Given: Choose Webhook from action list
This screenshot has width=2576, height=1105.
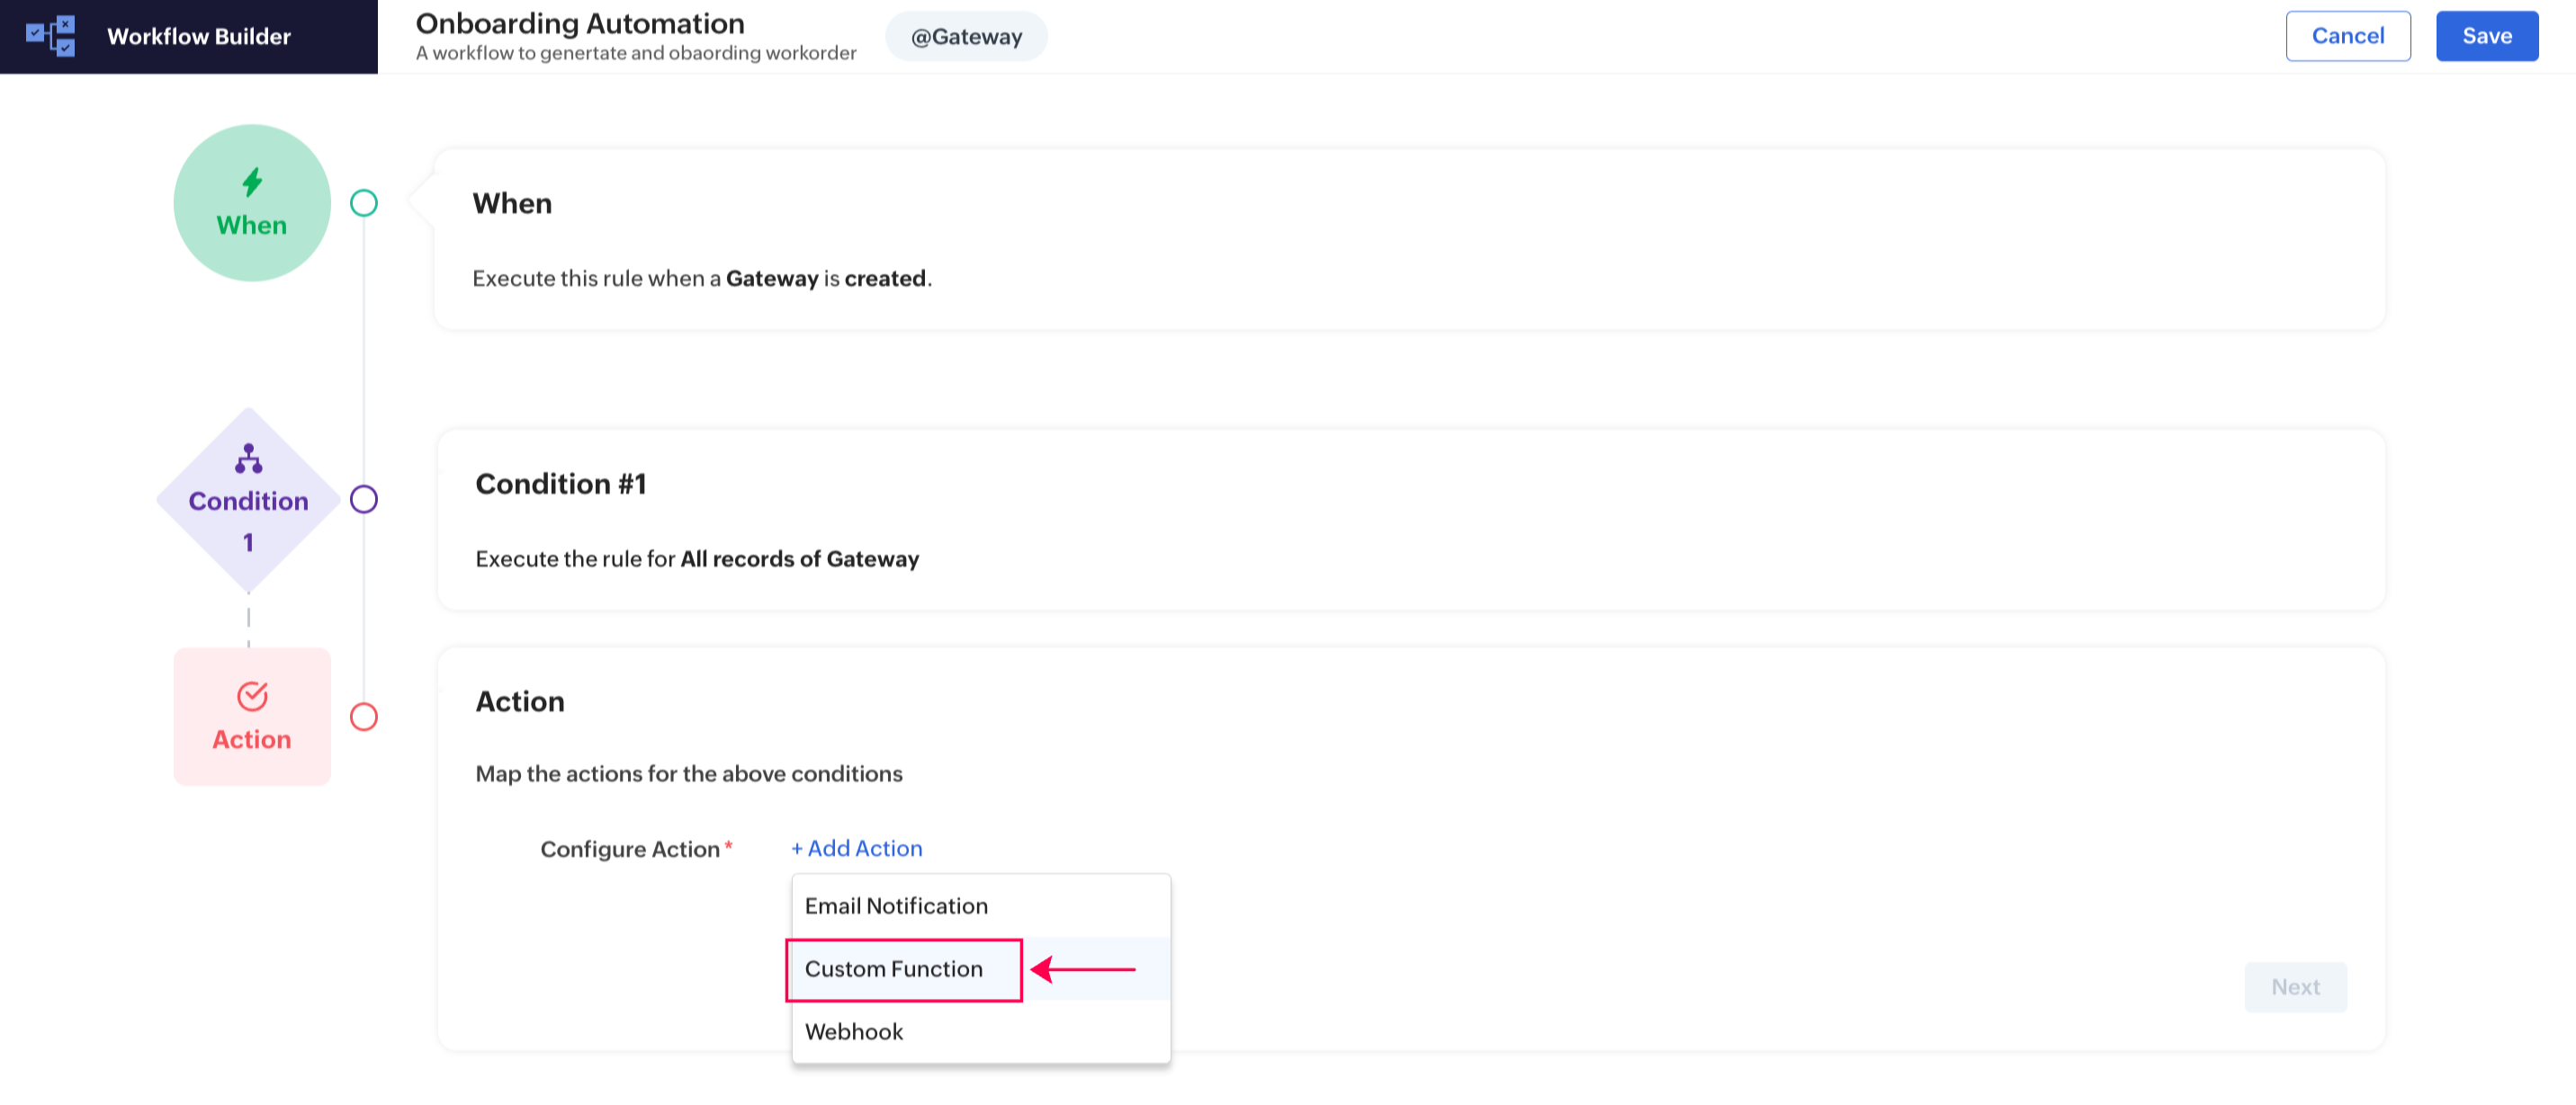Looking at the screenshot, I should 854,1032.
